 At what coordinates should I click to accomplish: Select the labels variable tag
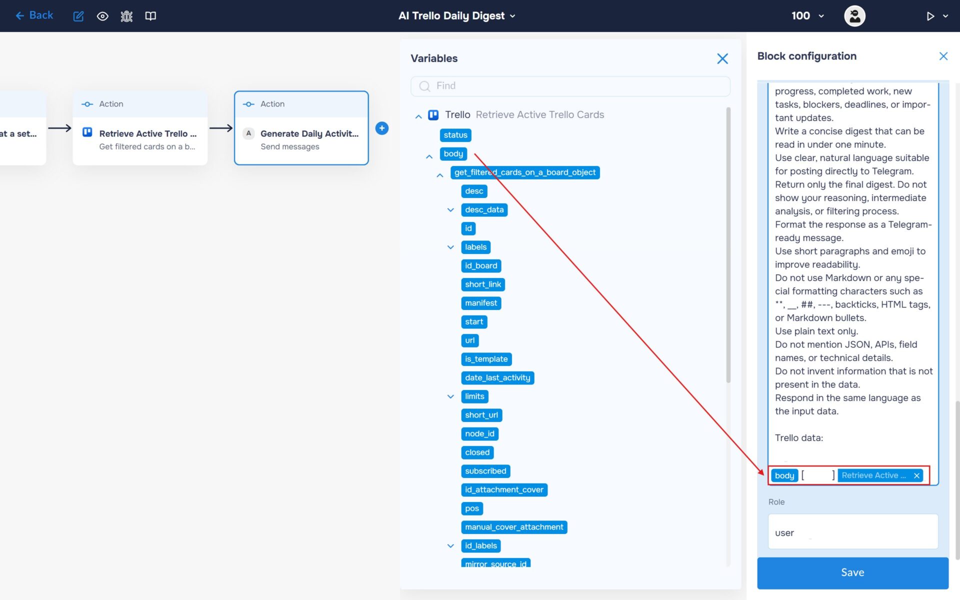point(475,247)
